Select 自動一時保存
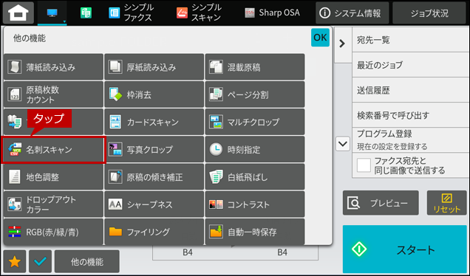This screenshot has height=276, width=470. click(255, 232)
